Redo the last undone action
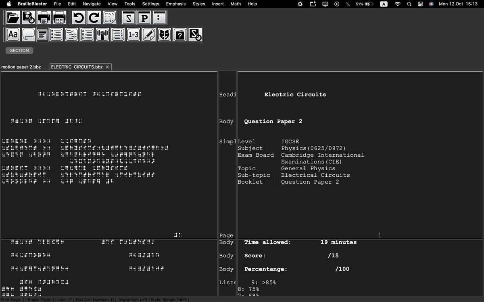The width and height of the screenshot is (484, 302). coord(94,18)
